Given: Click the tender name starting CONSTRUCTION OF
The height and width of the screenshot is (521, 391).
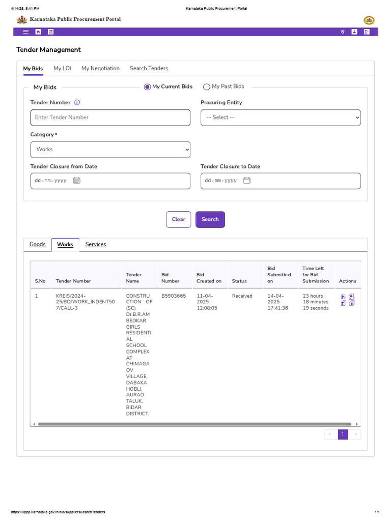Looking at the screenshot, I should 139,355.
